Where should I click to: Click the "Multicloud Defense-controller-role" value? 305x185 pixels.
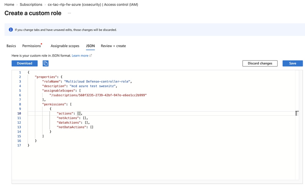point(97,81)
